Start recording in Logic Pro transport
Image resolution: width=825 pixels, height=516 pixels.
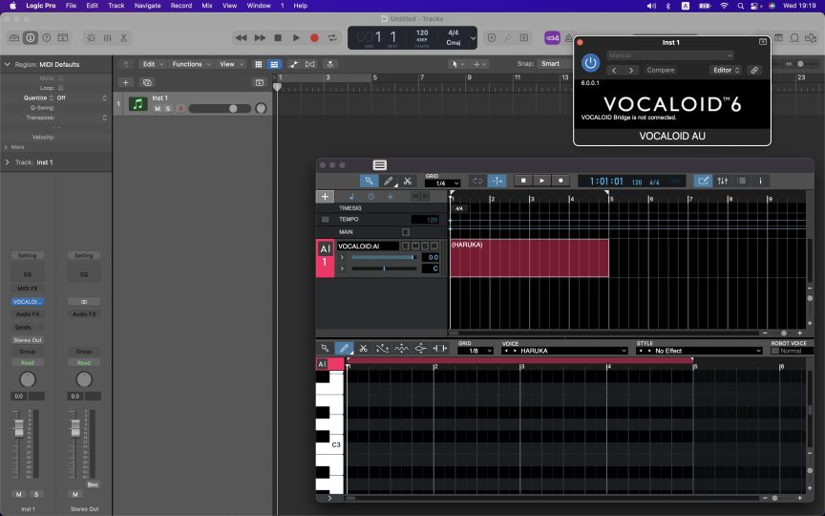tap(314, 38)
